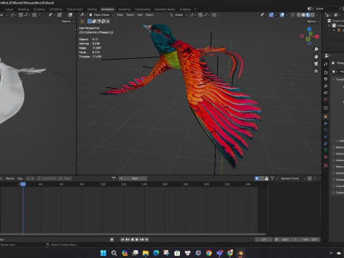344x258 pixels.
Task: Expand the Collections panel
Action: pyautogui.click(x=338, y=153)
